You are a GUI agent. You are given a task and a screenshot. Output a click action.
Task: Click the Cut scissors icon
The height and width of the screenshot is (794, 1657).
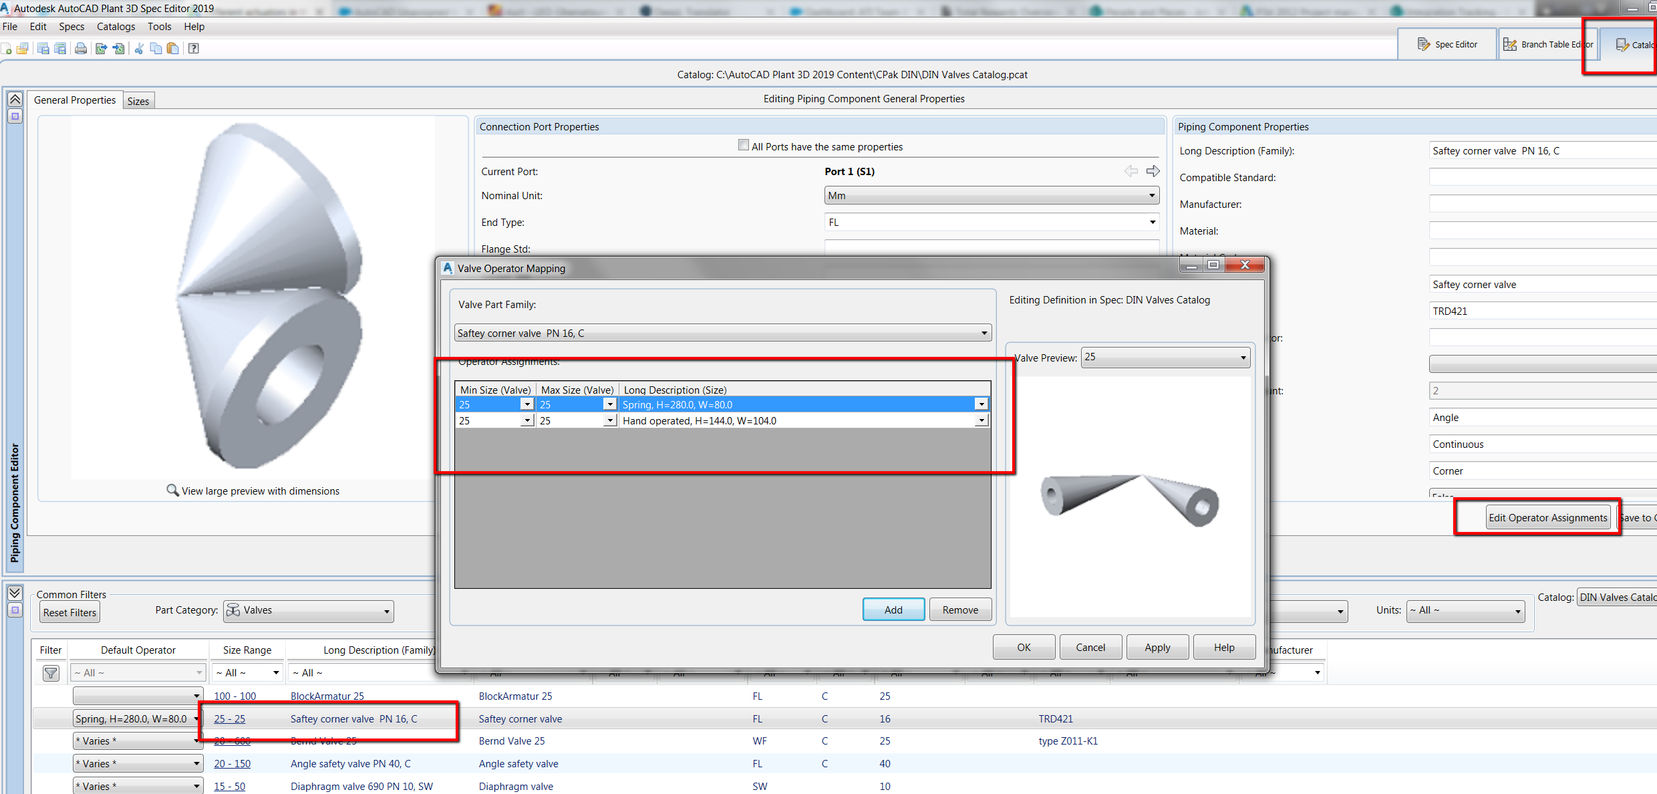pyautogui.click(x=139, y=48)
